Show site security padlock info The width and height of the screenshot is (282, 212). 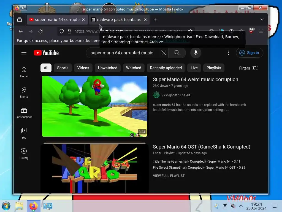[69, 31]
